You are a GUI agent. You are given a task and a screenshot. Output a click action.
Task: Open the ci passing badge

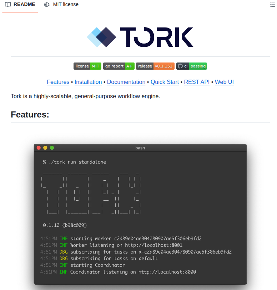click(x=192, y=66)
